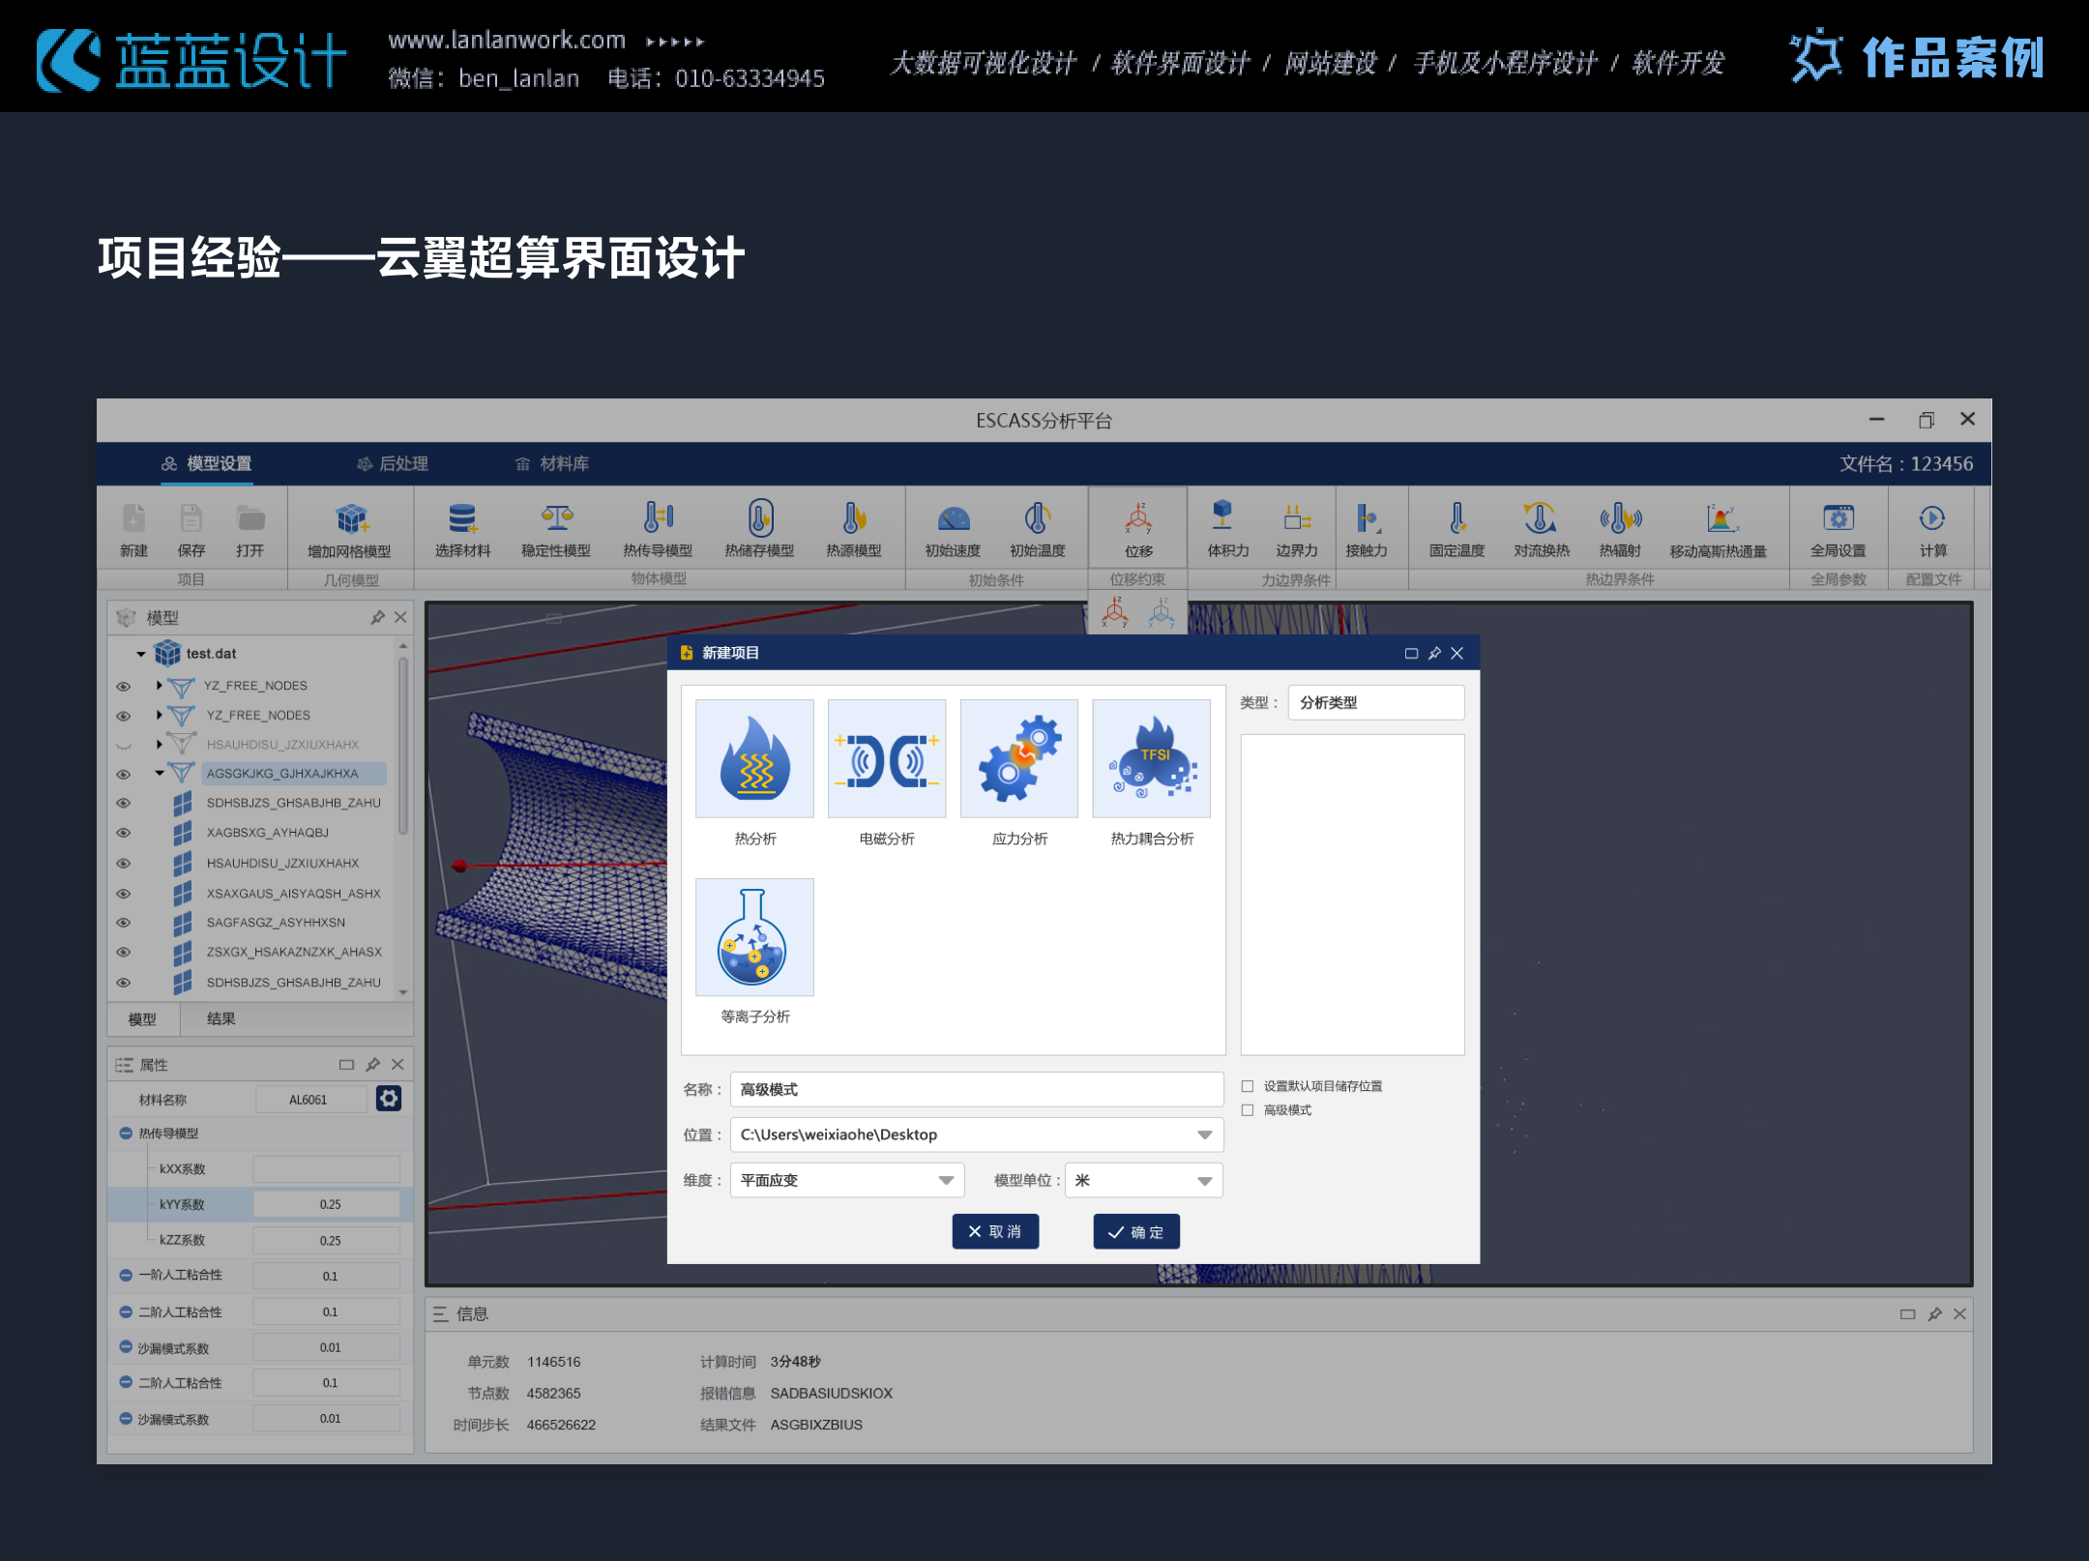Screen dimensions: 2089x1561
Task: Switch to the 后处理 tab
Action: pyautogui.click(x=393, y=464)
